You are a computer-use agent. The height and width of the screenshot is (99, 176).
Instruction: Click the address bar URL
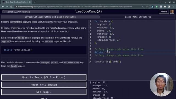75,7
